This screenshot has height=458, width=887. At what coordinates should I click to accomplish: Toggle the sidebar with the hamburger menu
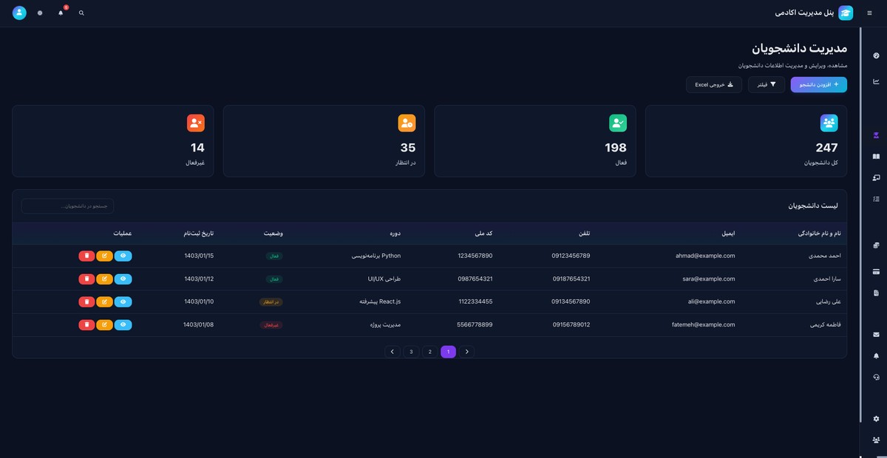tap(869, 13)
